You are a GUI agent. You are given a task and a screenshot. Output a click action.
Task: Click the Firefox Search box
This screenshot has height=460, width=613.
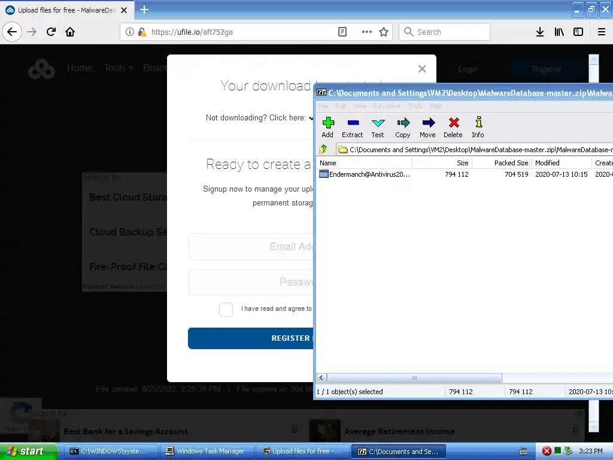[x=445, y=32]
